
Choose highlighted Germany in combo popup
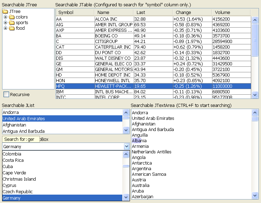[x=63, y=198]
